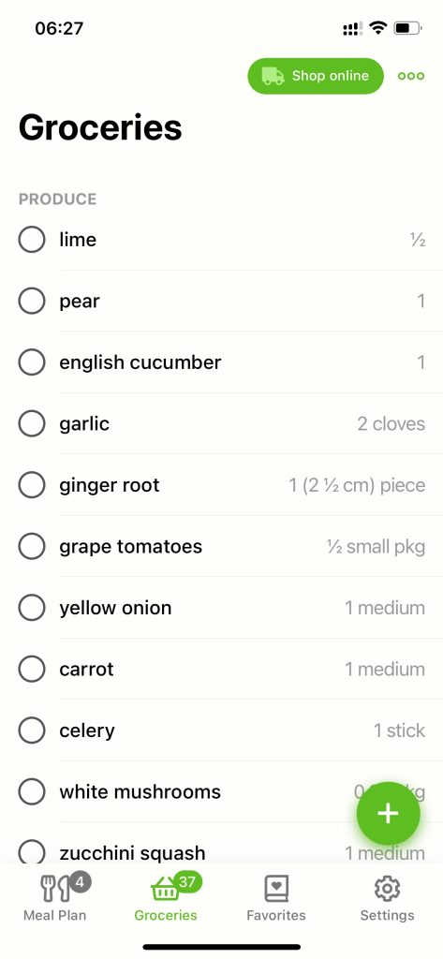
Task: Check off the pear item
Action: pyautogui.click(x=32, y=301)
